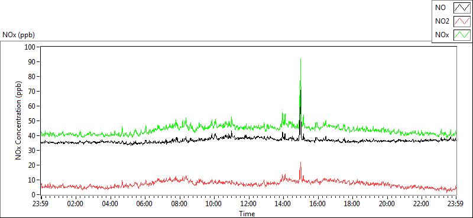
Task: Click the 20 y-axis scale marker
Action: [33, 165]
